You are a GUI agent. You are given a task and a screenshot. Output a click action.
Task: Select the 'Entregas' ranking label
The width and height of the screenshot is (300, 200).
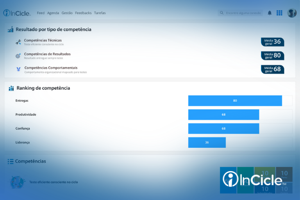[x=22, y=101]
